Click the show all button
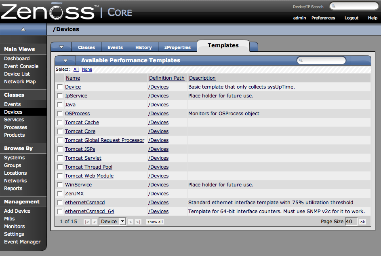This screenshot has width=381, height=256. click(x=155, y=222)
